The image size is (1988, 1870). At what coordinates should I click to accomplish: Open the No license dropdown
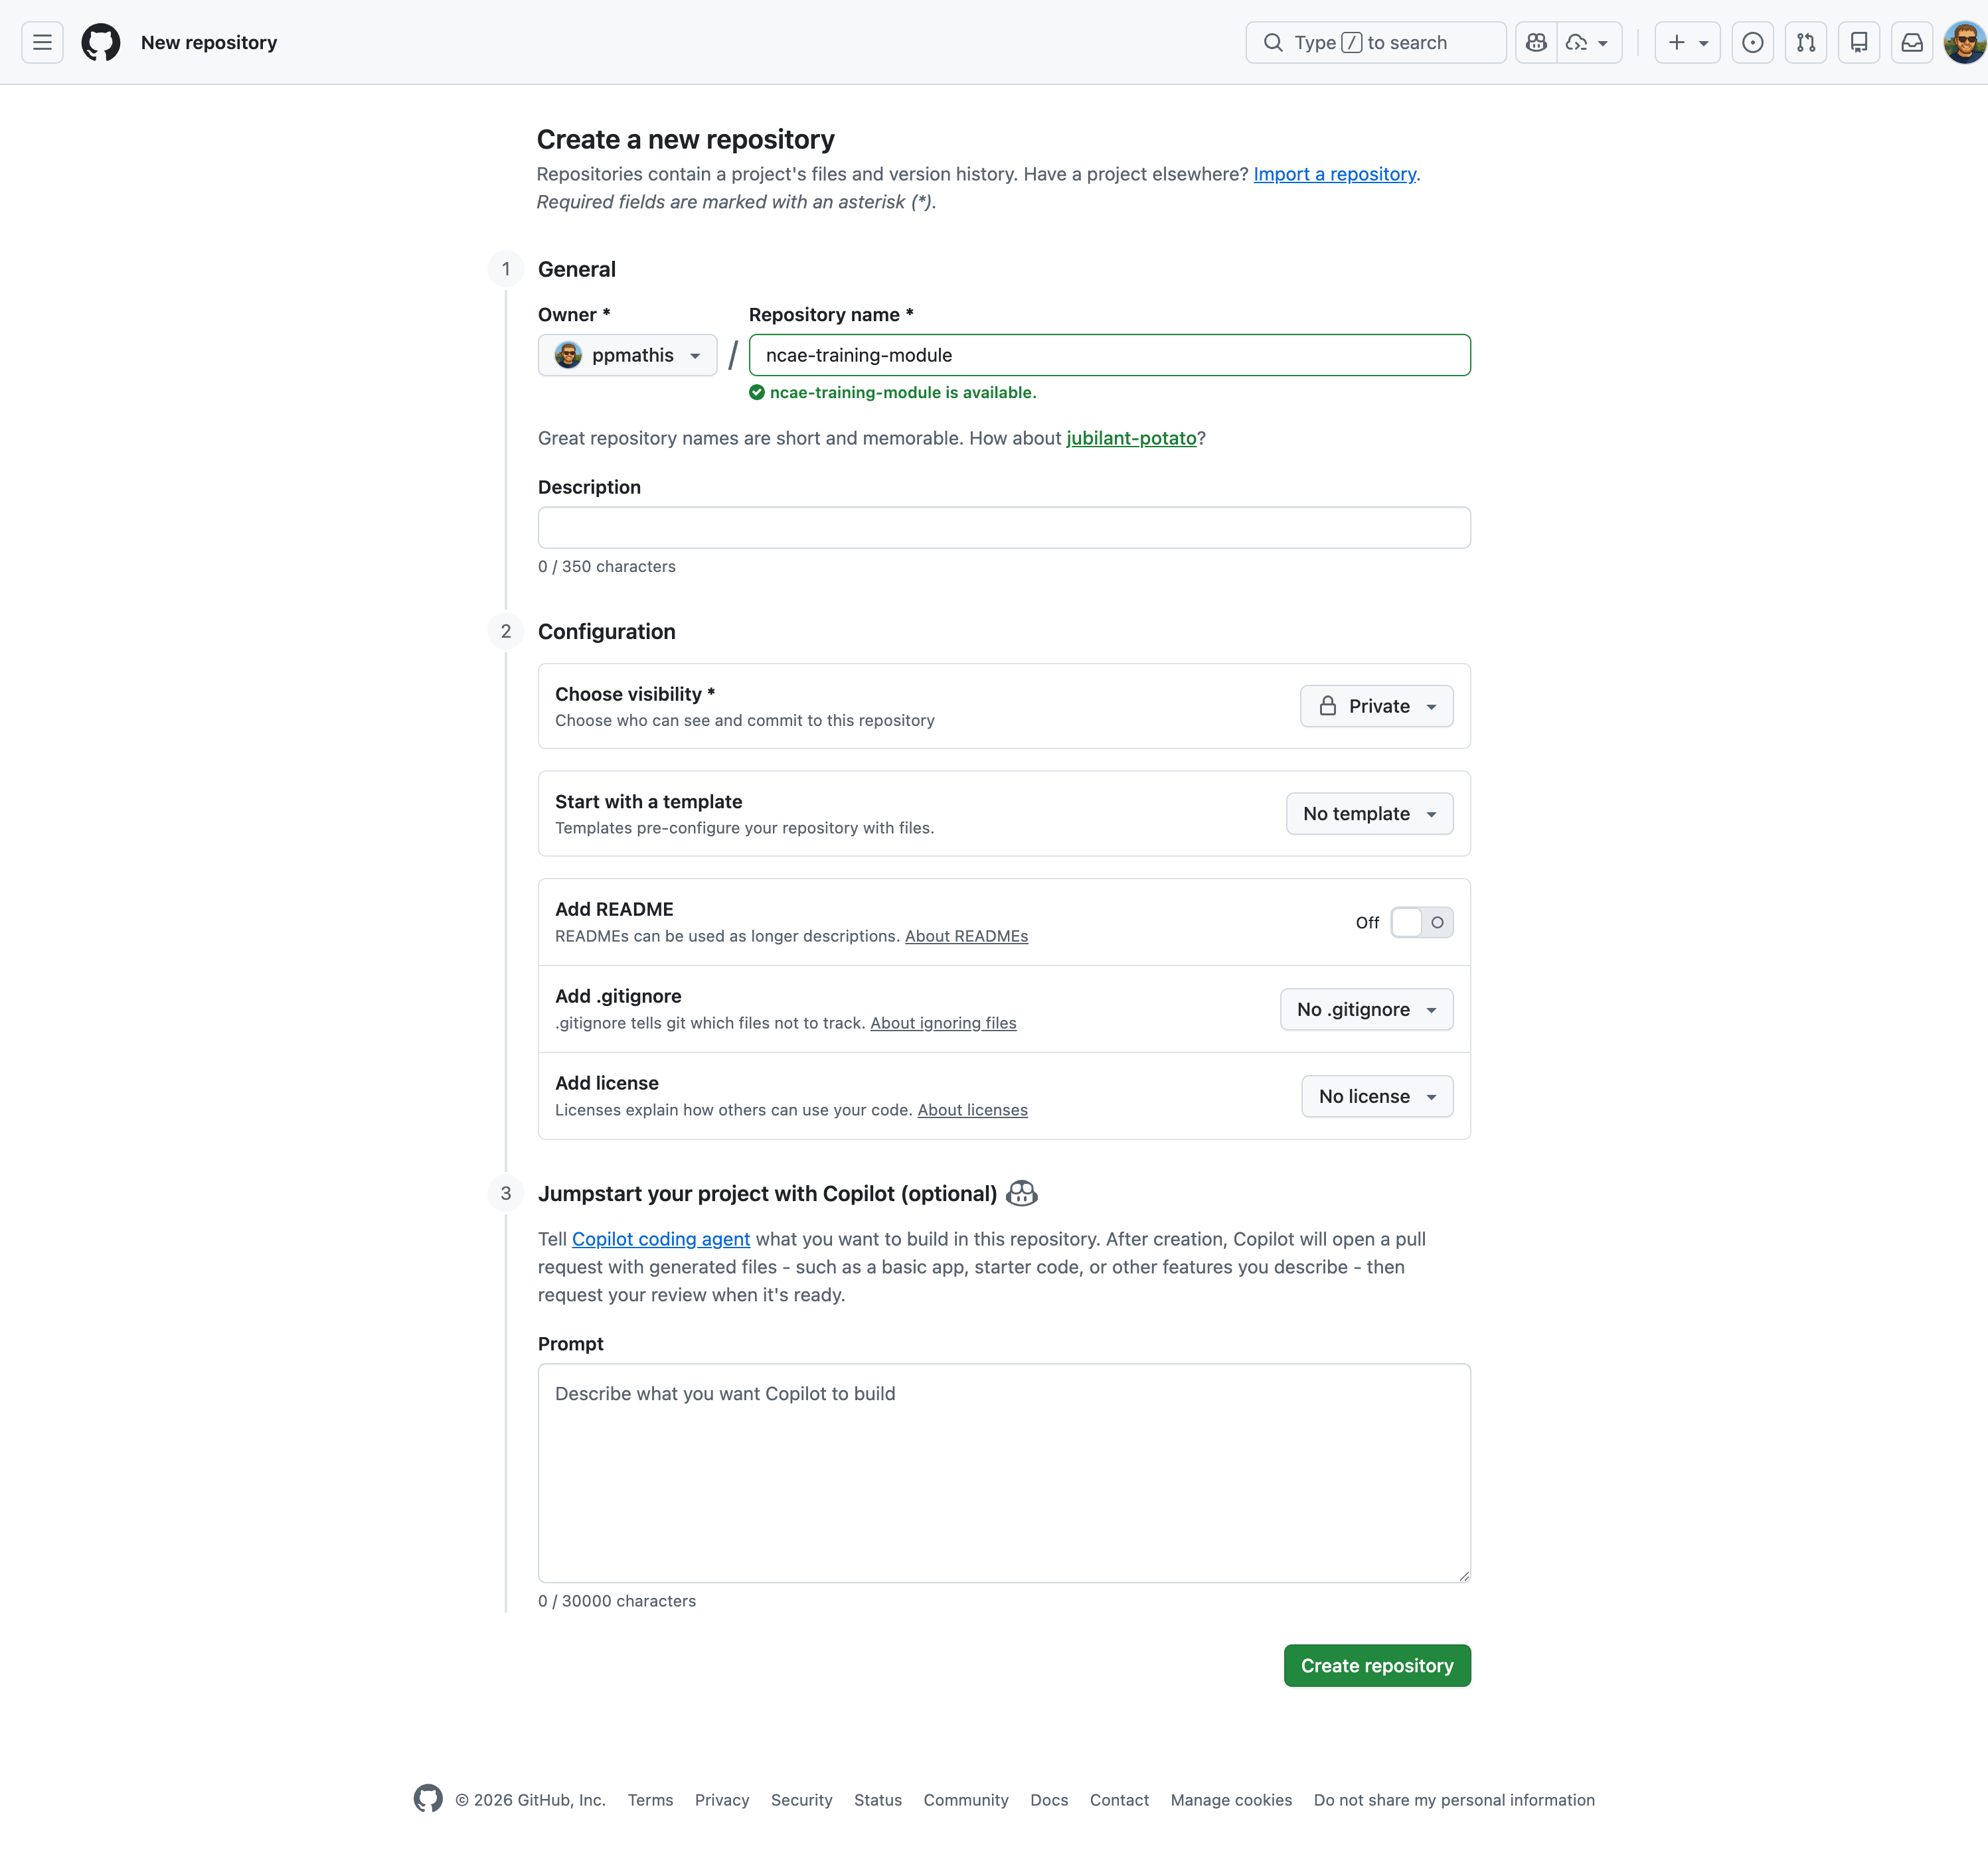(1377, 1096)
